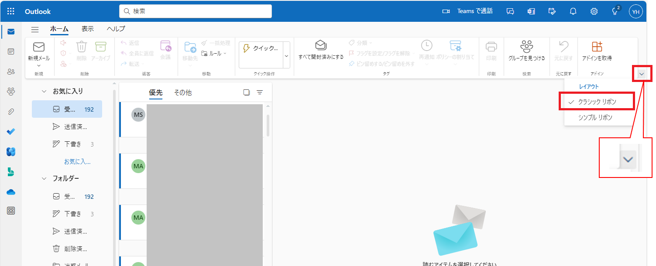Open the green Bookings app icon

11,172
